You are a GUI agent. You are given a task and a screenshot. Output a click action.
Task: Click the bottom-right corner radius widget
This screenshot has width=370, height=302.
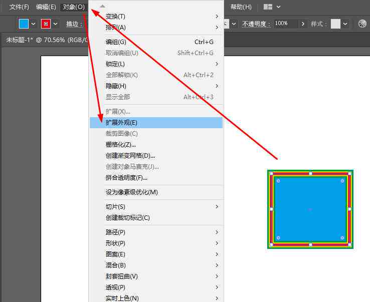click(x=342, y=238)
